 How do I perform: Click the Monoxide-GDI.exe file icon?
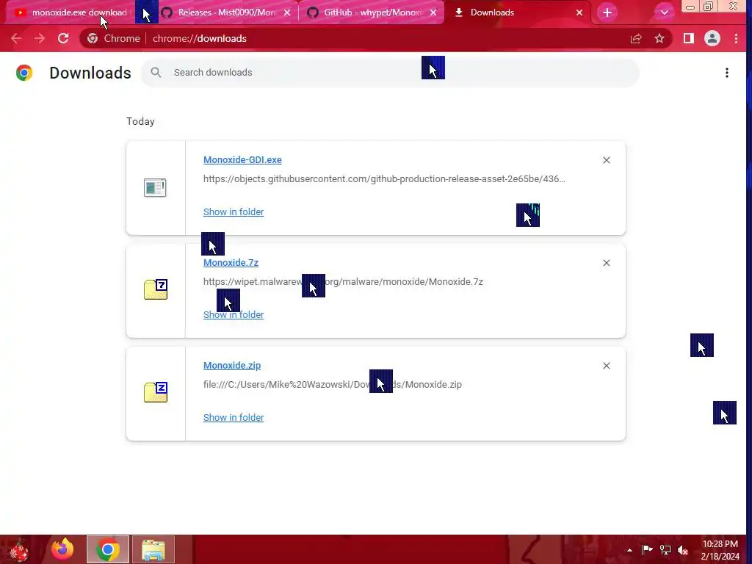[x=155, y=187]
